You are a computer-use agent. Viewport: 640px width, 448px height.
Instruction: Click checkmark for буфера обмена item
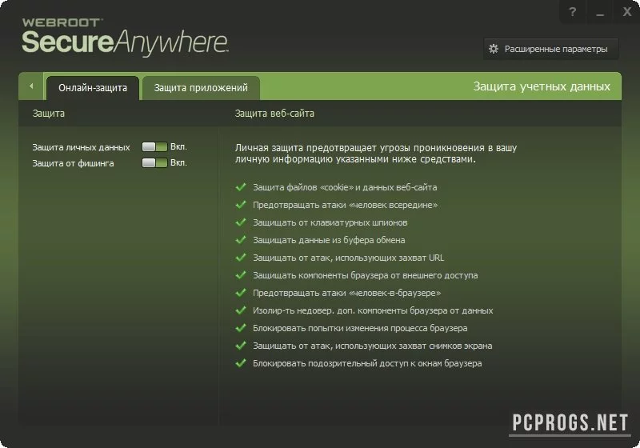point(241,239)
